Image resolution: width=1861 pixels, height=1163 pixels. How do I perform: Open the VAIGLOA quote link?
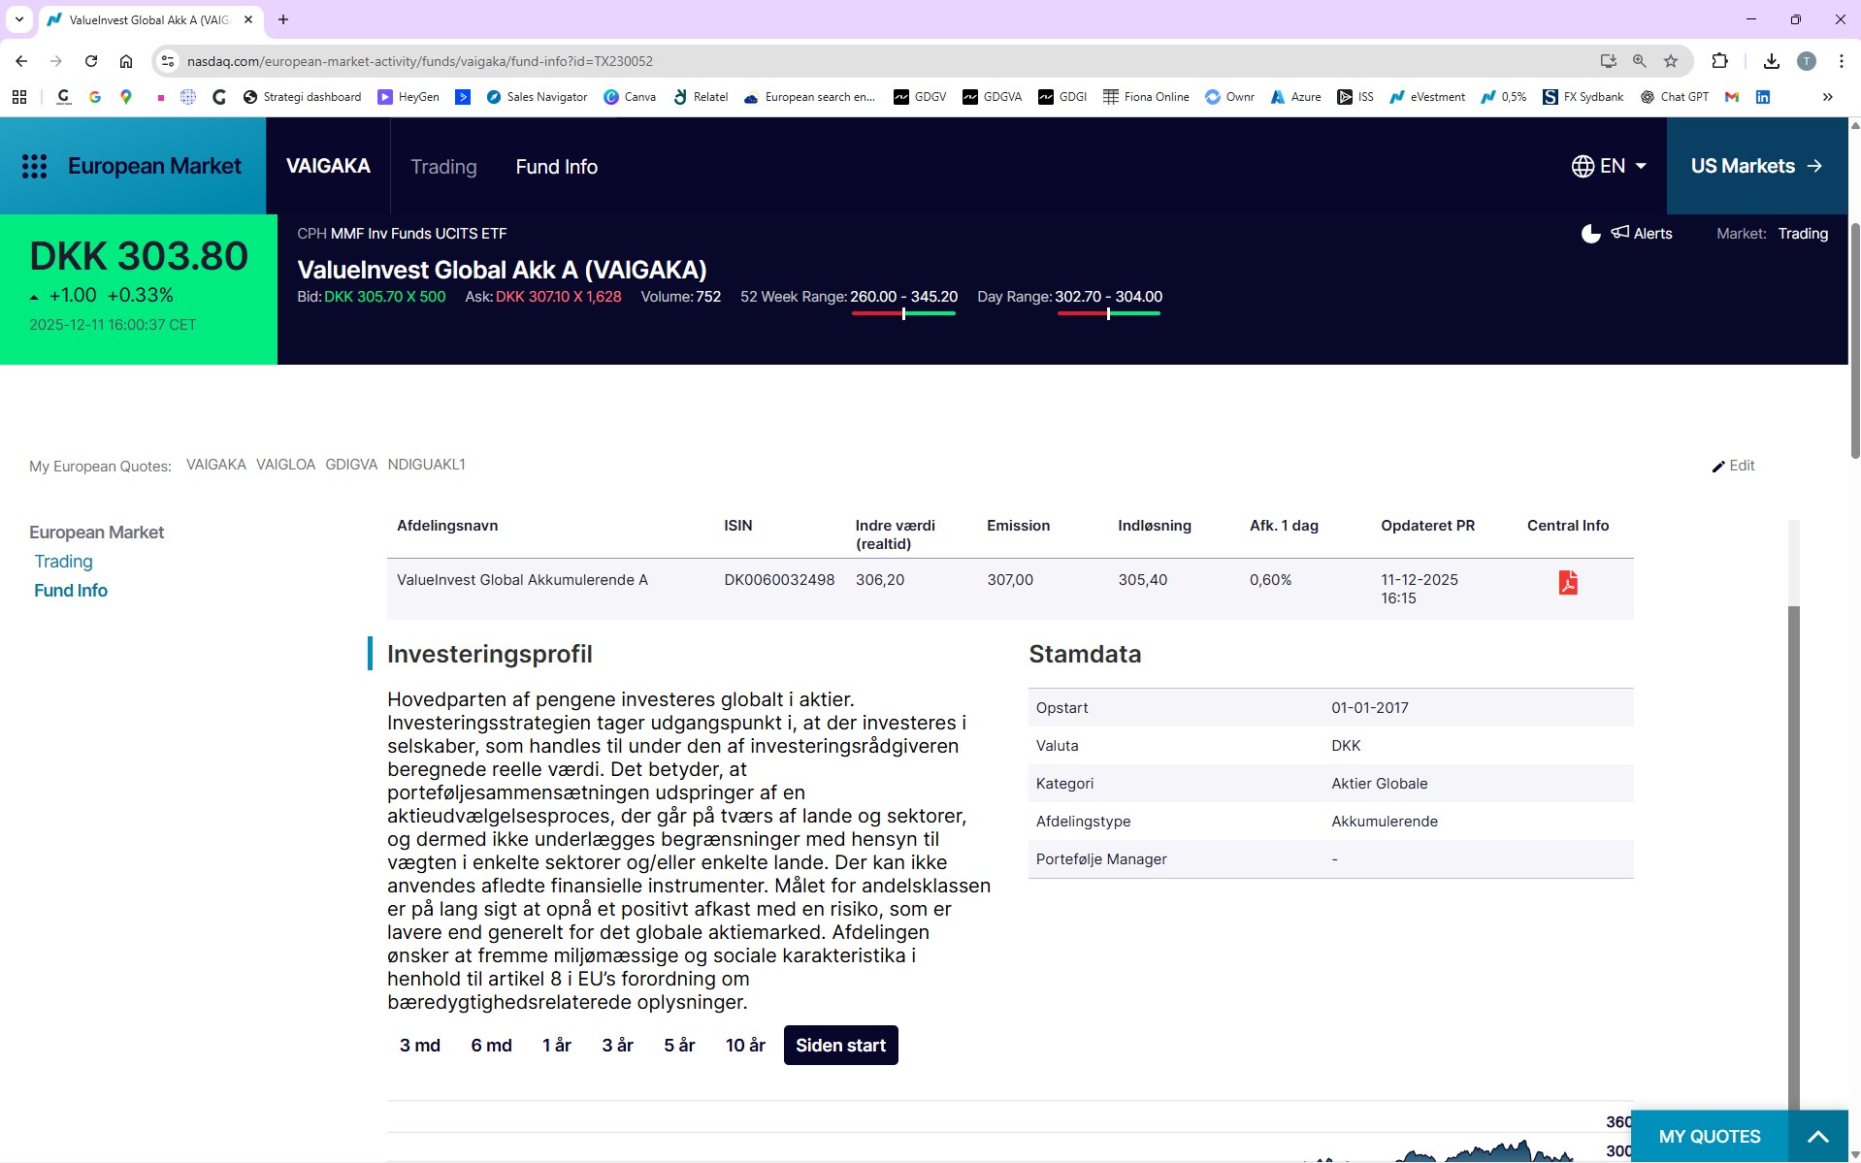click(285, 465)
